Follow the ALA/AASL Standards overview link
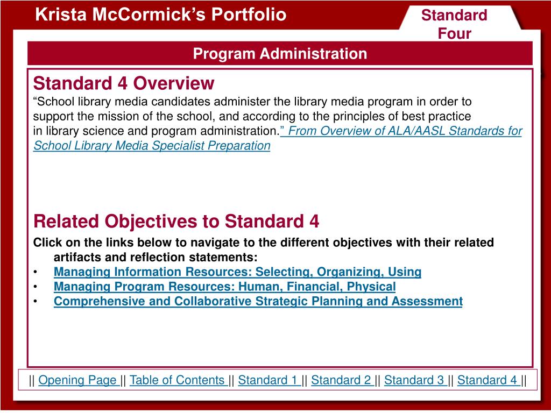 401,131
